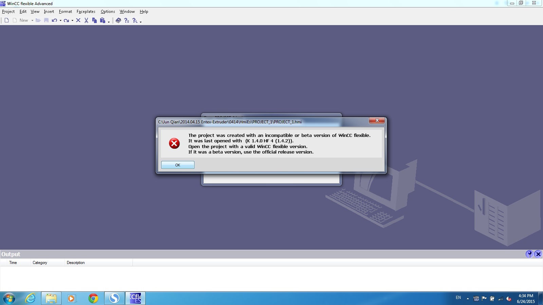Image resolution: width=543 pixels, height=305 pixels.
Task: Expand the Redo history dropdown arrow
Action: pyautogui.click(x=72, y=21)
